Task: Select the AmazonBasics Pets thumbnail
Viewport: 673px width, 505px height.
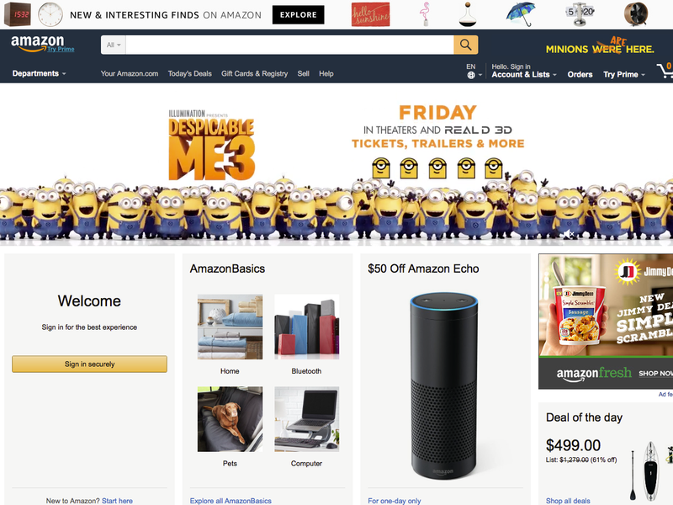Action: click(230, 418)
